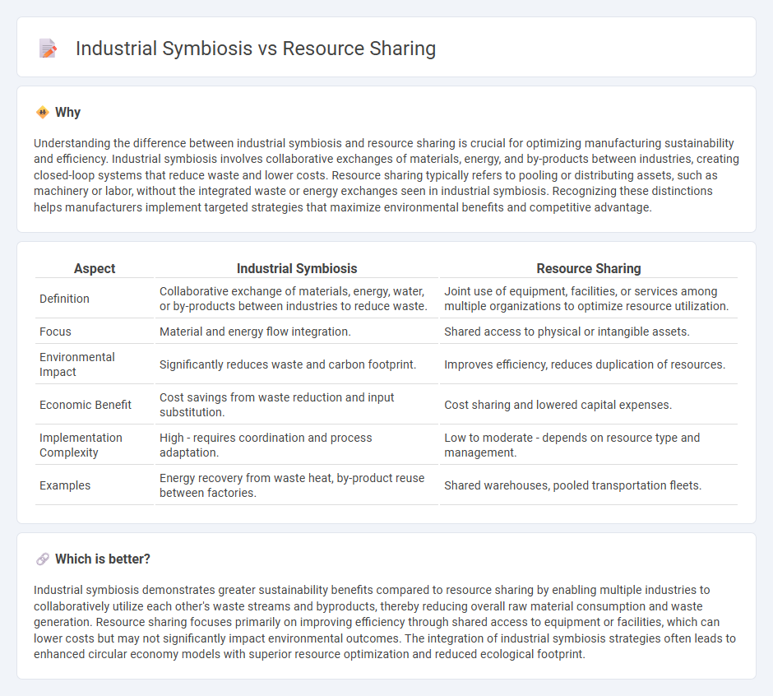Viewport: 773px width, 696px height.
Task: Click the orange diamond icon next to Why
Action: point(43,113)
